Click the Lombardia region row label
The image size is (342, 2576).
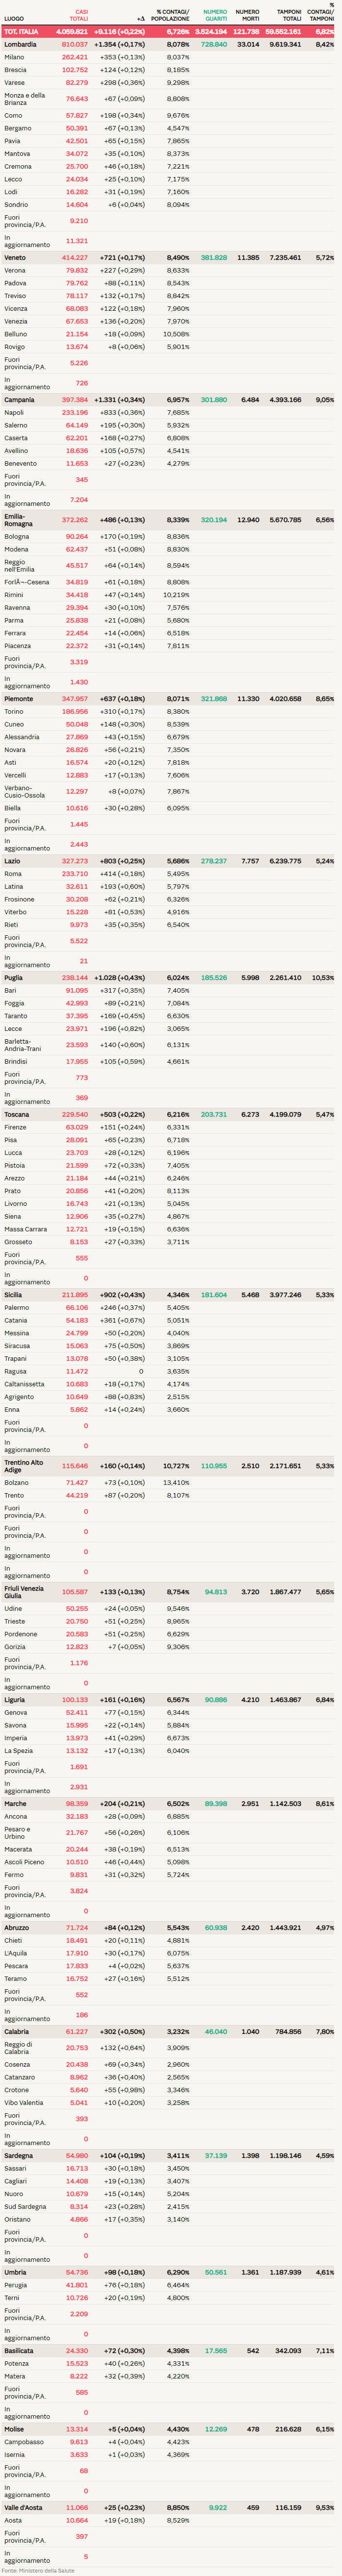(x=20, y=45)
